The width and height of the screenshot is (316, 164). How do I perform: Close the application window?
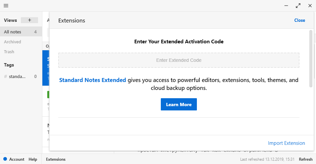click(x=310, y=6)
